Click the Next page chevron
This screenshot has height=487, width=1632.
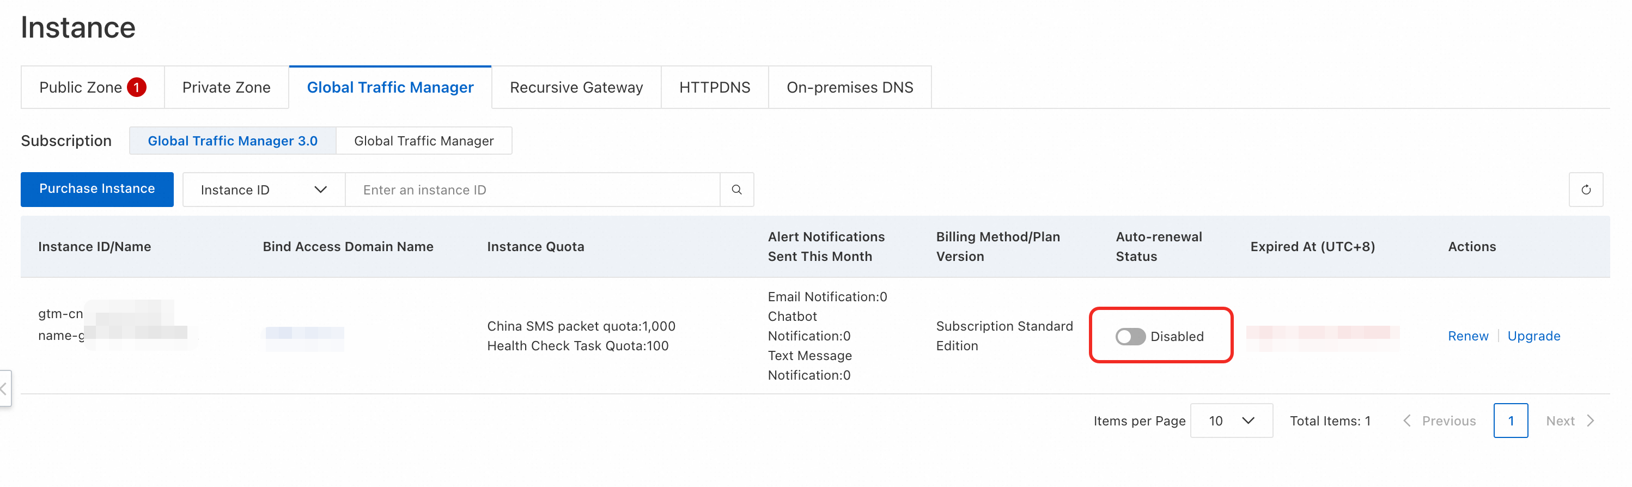(1590, 421)
